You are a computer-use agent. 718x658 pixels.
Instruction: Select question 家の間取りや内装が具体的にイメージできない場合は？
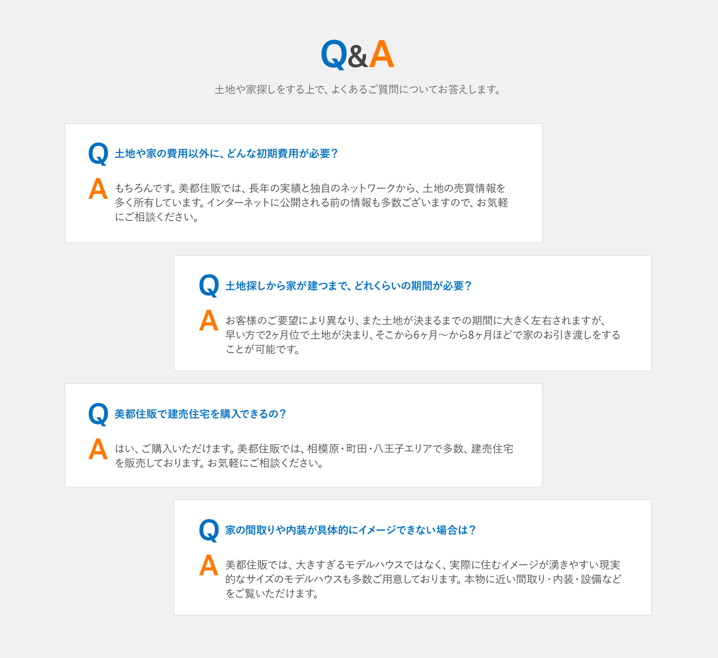(x=351, y=530)
